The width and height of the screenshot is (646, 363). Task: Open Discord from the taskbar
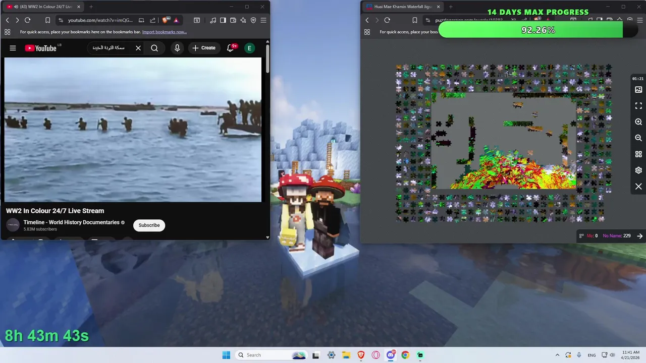click(x=391, y=355)
